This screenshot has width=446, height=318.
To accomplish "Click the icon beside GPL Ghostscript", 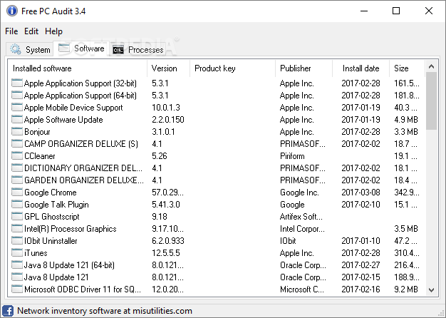I will tap(17, 216).
